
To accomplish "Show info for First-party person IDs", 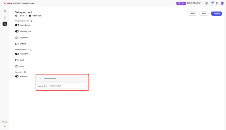I will click(x=31, y=21).
